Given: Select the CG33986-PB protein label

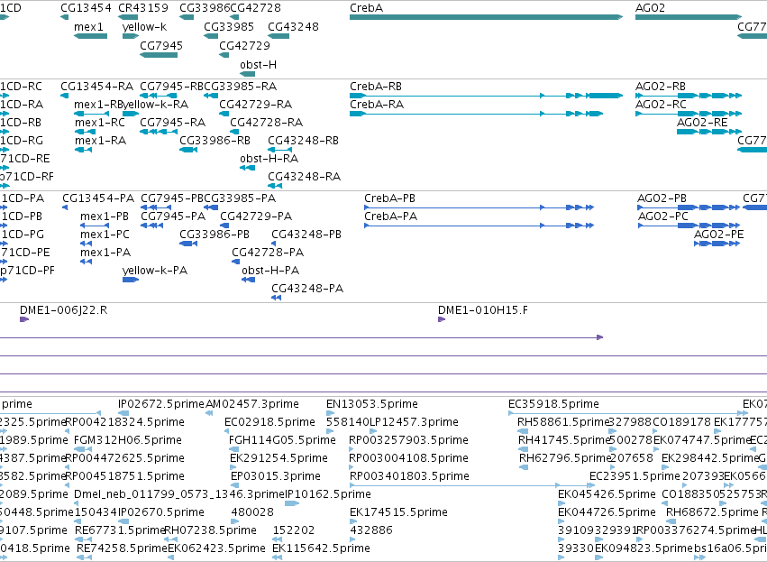Looking at the screenshot, I should click(x=215, y=235).
